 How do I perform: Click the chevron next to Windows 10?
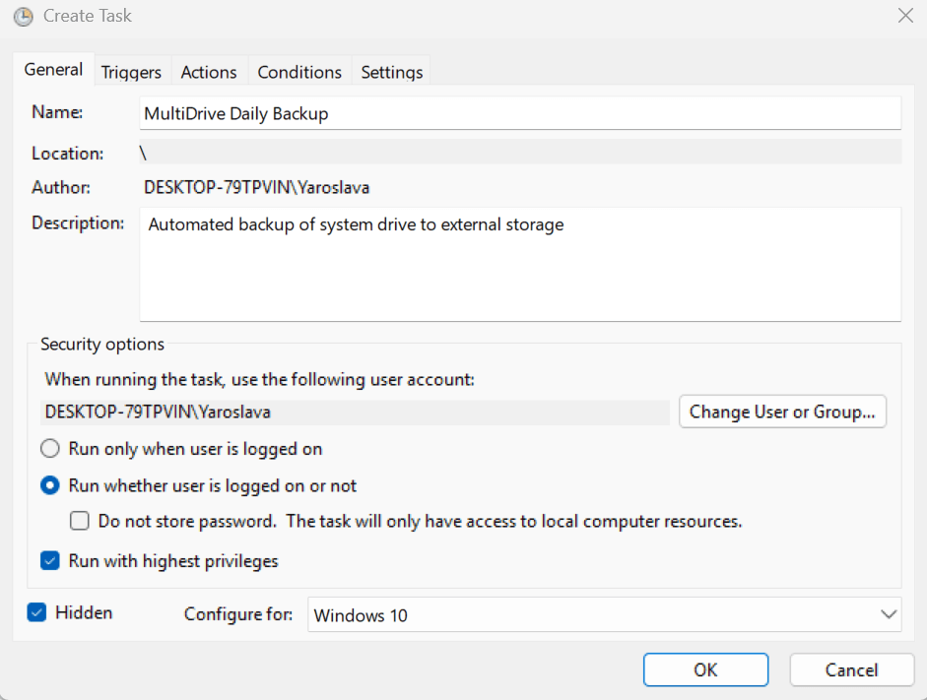click(x=890, y=614)
